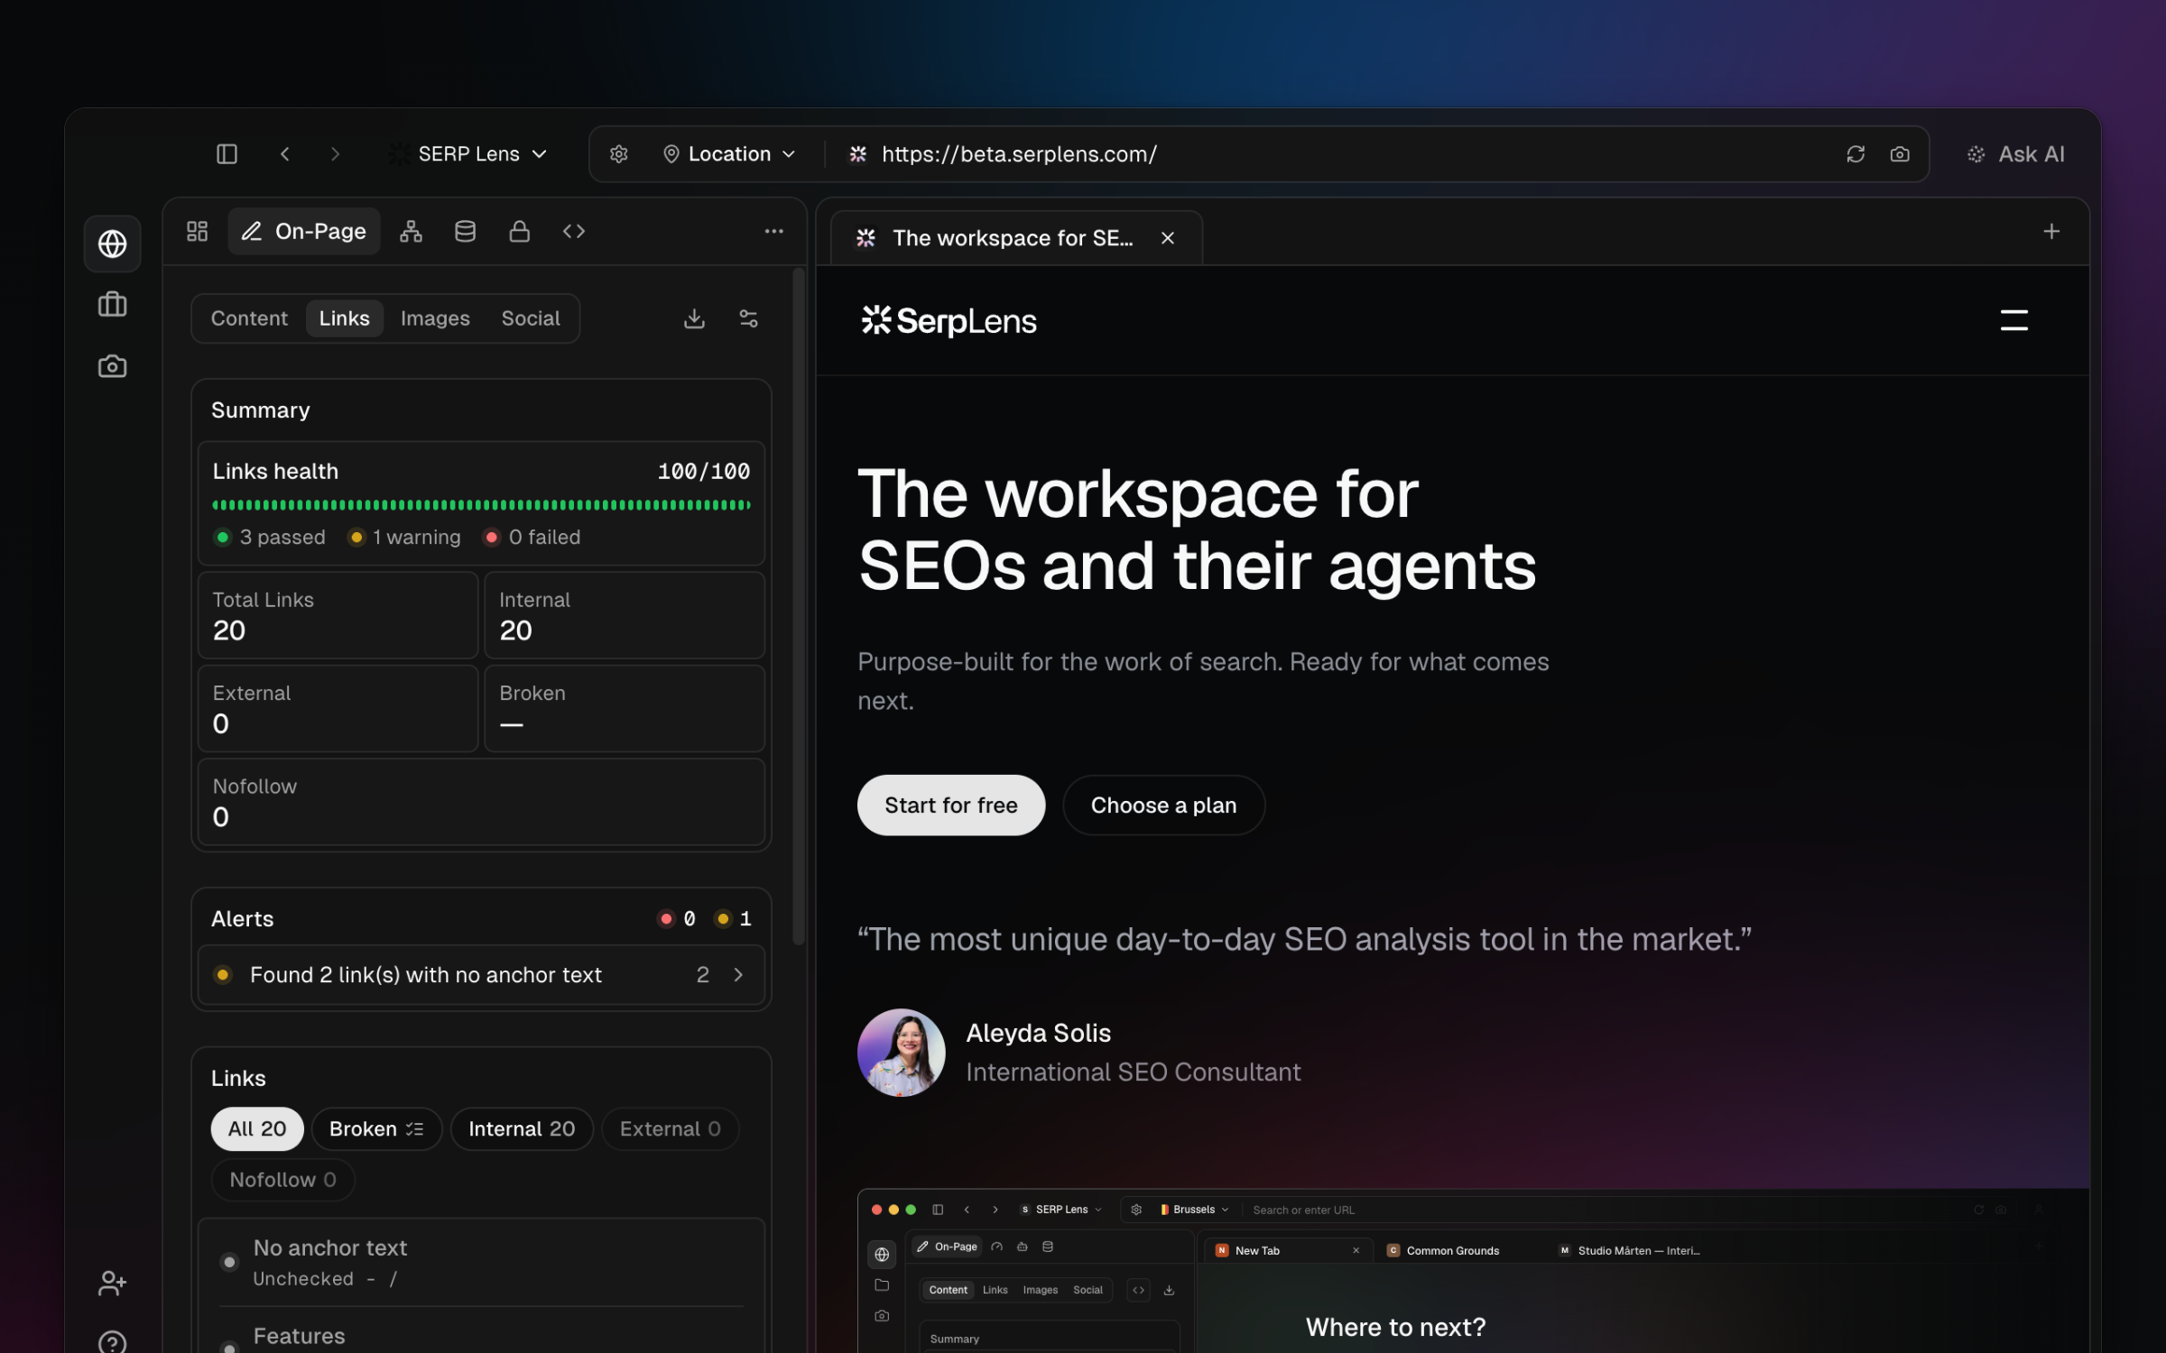Open the filter sliders icon beside download
Image resolution: width=2166 pixels, height=1353 pixels.
click(749, 318)
